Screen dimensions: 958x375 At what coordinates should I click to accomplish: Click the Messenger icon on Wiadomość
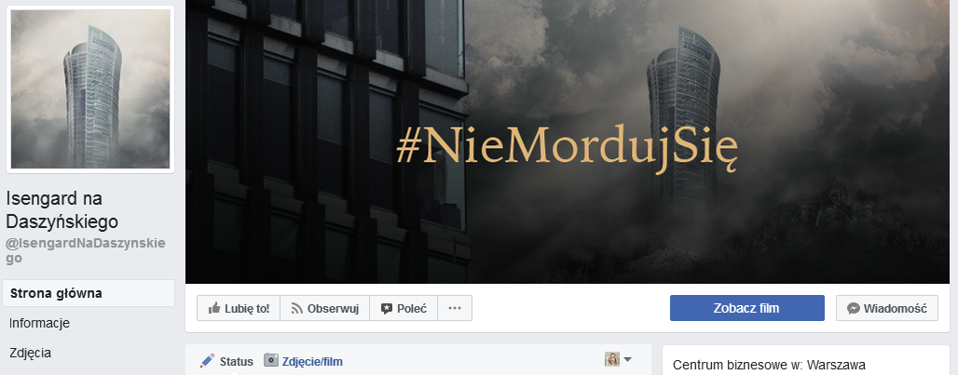(x=854, y=309)
